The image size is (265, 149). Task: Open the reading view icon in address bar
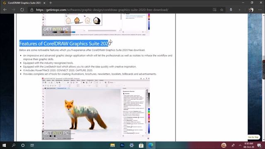coord(214,10)
